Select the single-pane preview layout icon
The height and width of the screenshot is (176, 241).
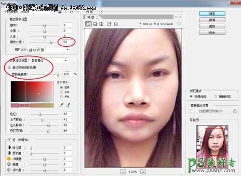(88, 24)
